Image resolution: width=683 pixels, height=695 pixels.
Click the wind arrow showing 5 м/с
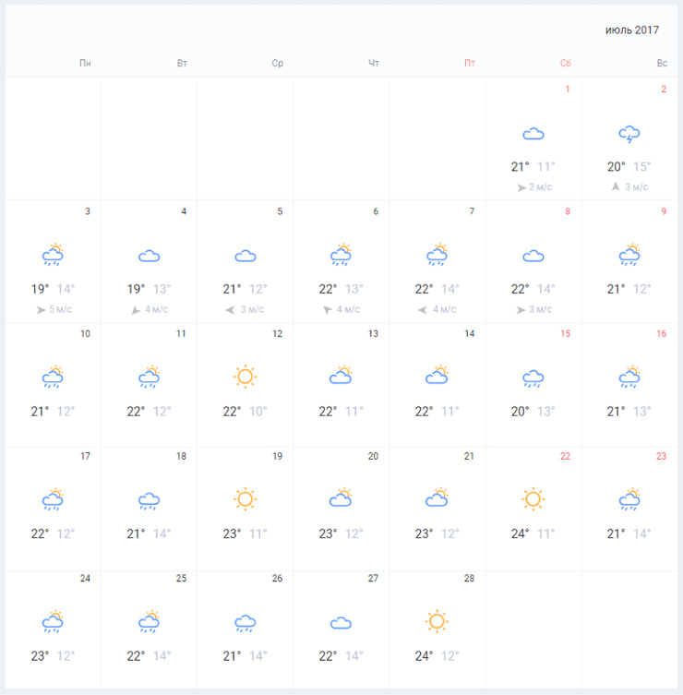41,310
